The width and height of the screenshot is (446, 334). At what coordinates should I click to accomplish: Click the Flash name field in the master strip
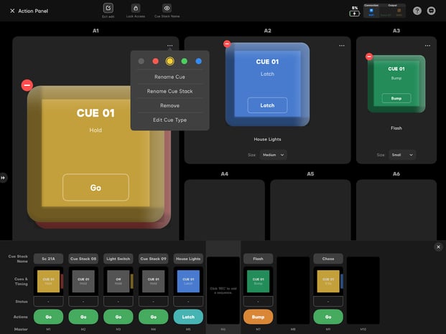(259, 259)
